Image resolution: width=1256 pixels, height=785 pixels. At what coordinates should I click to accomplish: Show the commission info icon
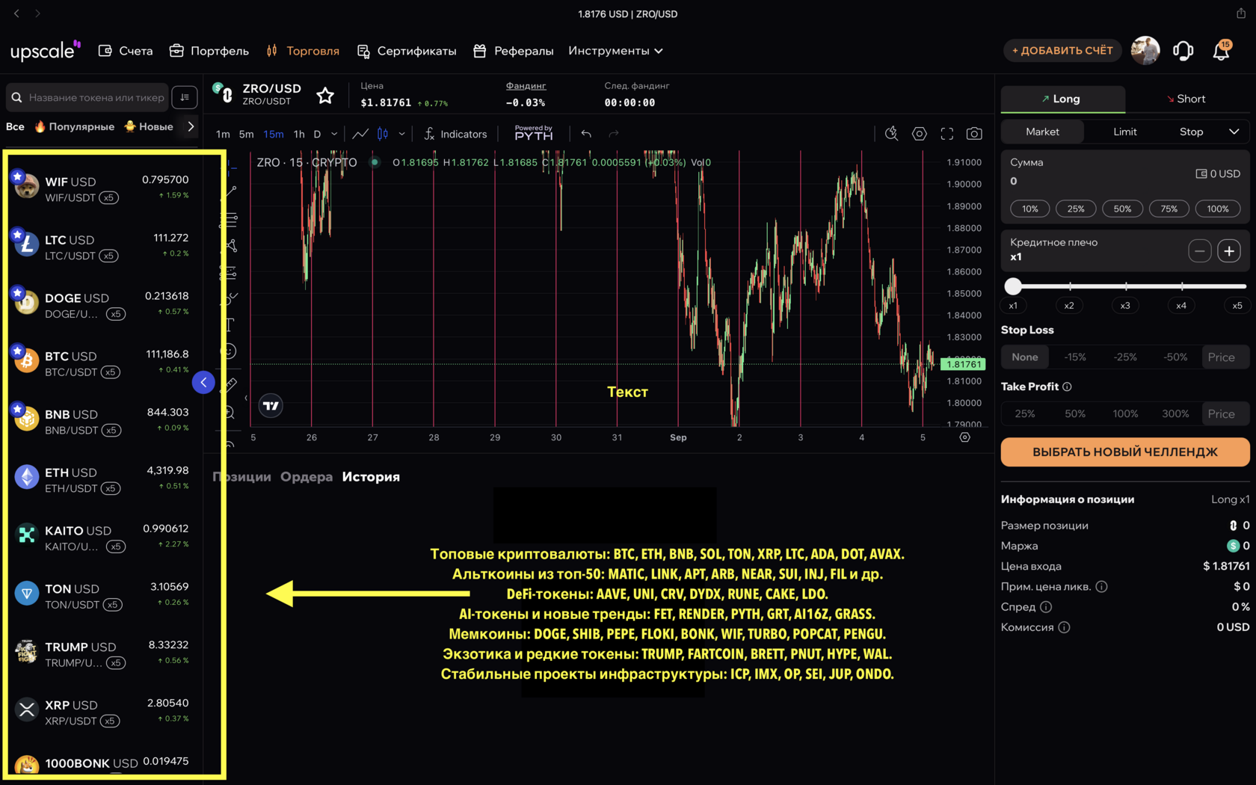1064,627
